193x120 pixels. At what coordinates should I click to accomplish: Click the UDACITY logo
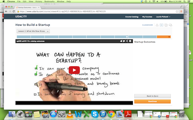point(21,17)
